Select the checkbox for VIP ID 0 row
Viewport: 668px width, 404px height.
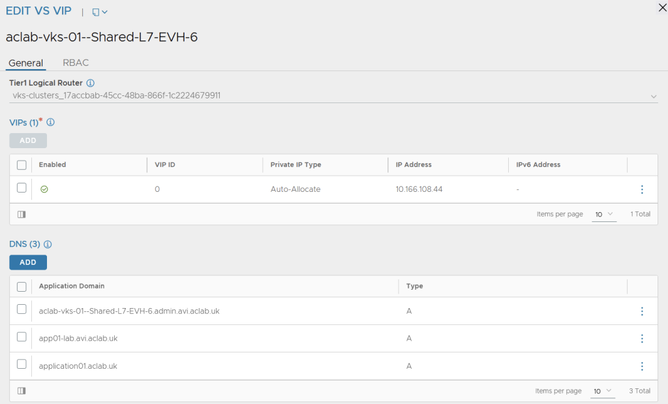pos(22,188)
